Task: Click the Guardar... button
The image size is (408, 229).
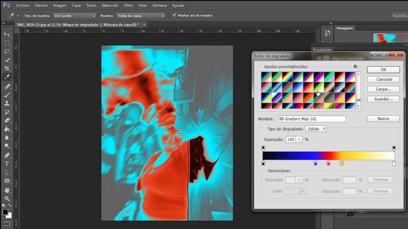Action: [x=383, y=99]
